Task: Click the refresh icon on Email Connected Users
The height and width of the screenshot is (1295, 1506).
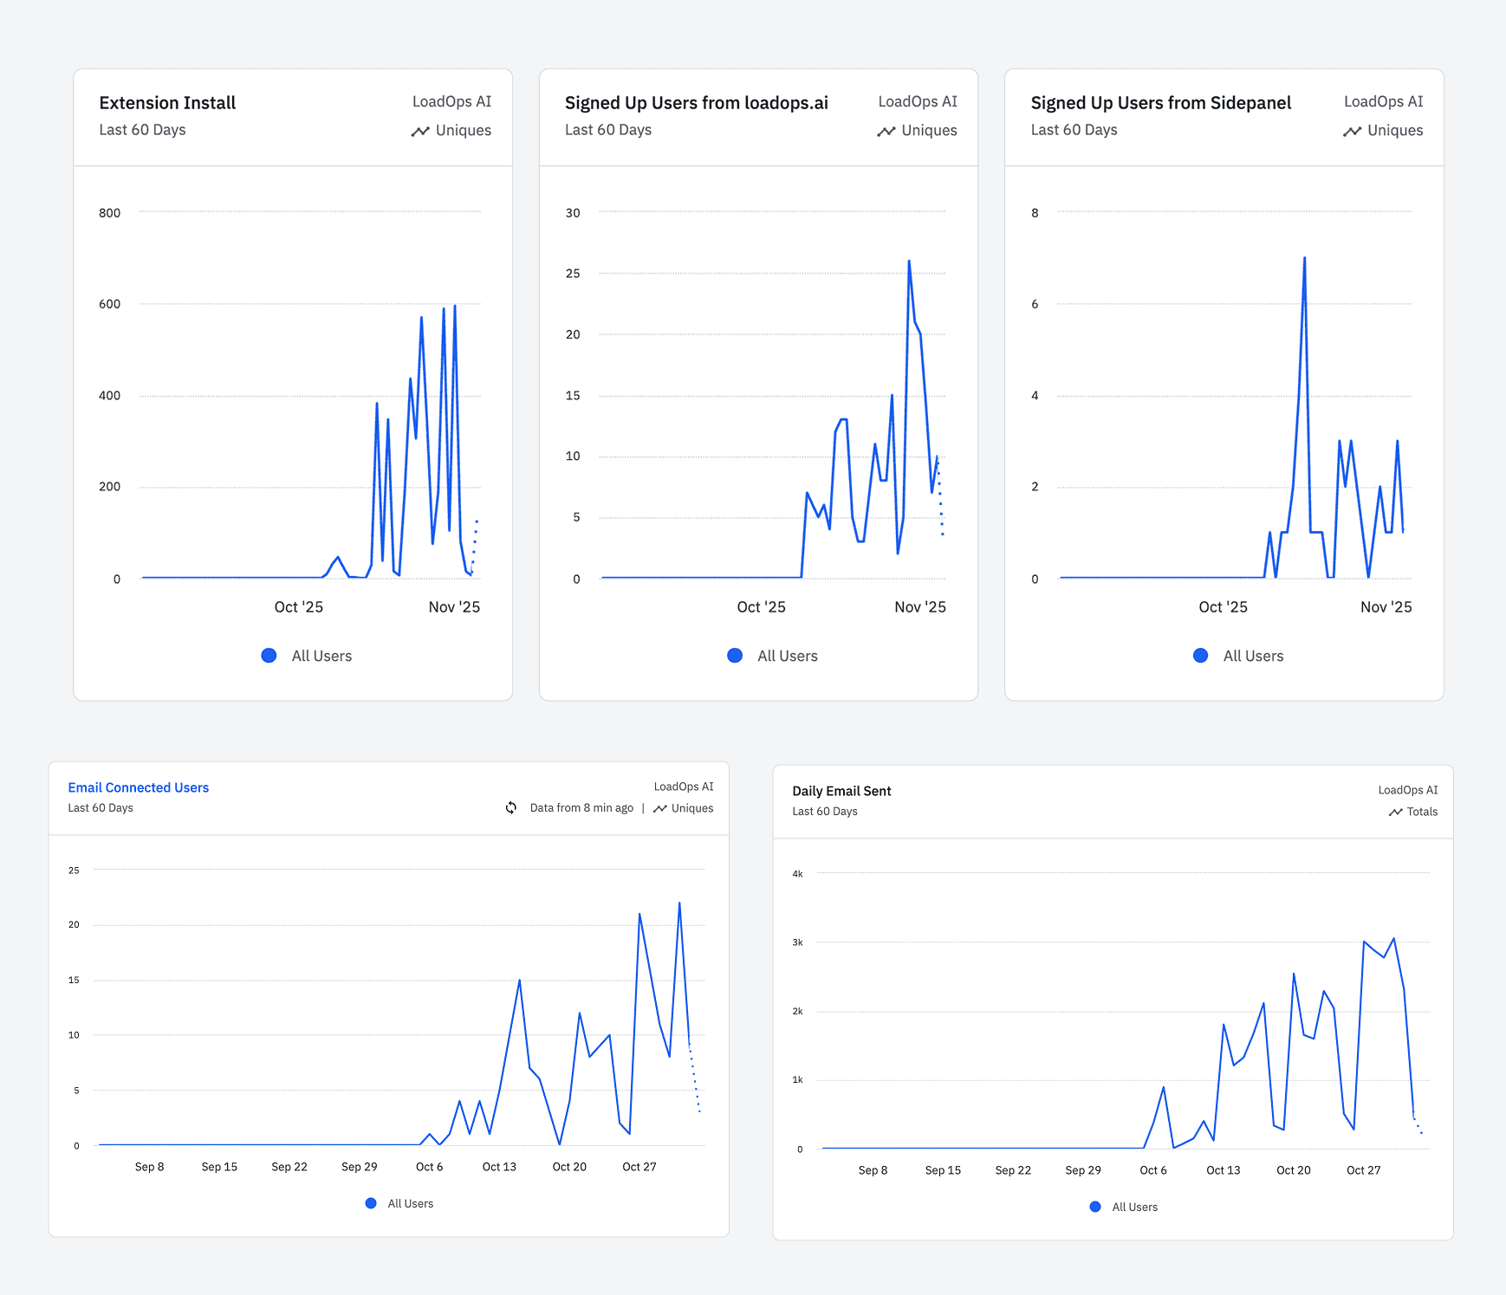Action: click(511, 808)
